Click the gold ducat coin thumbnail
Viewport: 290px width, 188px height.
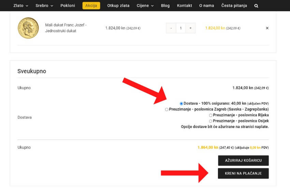[x=28, y=28]
